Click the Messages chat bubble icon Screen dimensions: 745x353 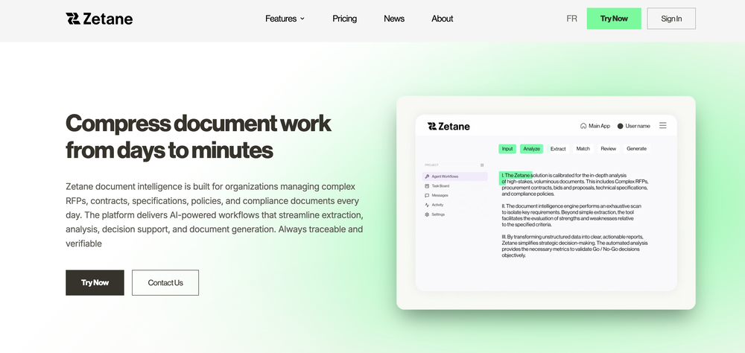427,195
